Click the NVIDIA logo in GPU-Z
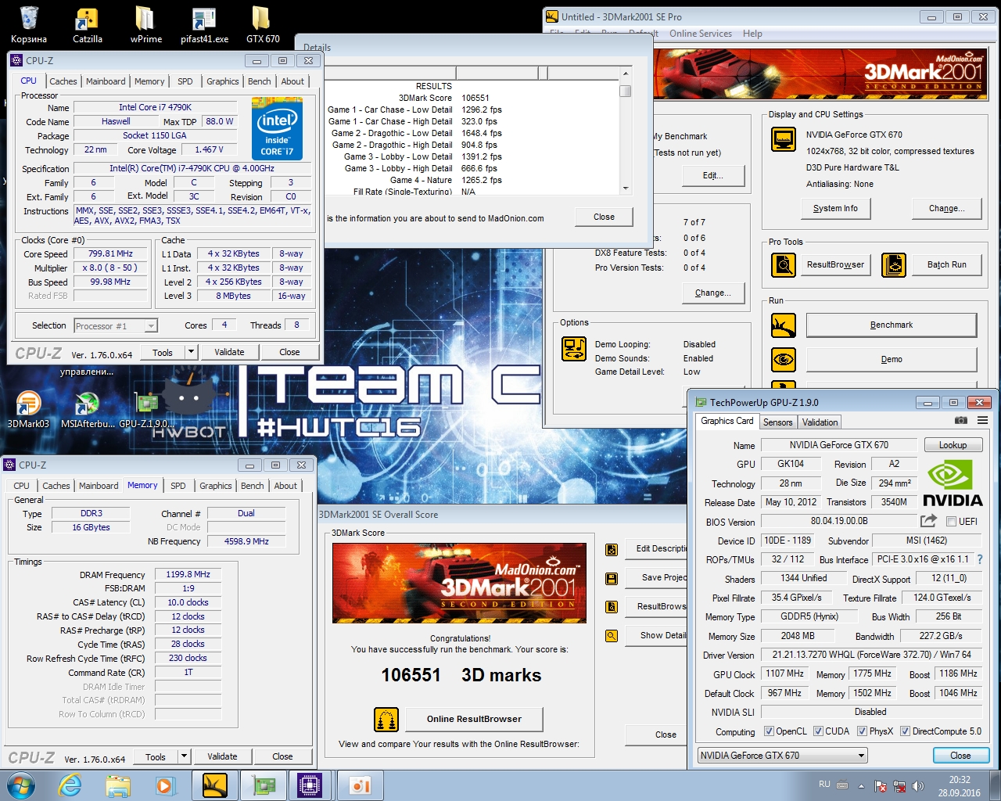The height and width of the screenshot is (801, 1001). click(953, 483)
